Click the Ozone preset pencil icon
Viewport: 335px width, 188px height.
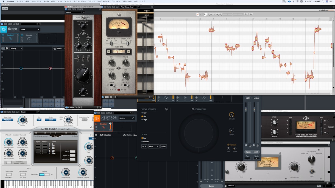point(39,29)
